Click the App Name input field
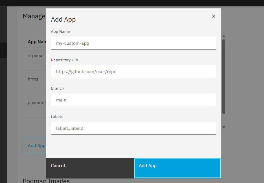Viewport: 264px width, 183px height. pos(133,43)
